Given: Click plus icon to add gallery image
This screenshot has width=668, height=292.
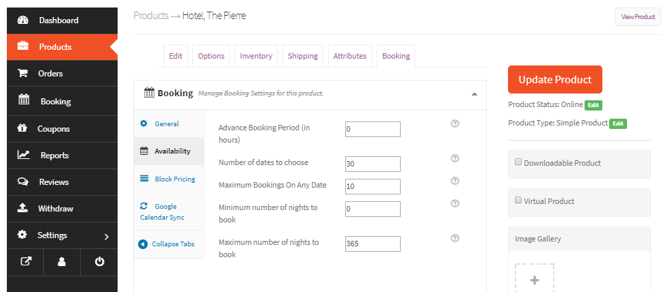Looking at the screenshot, I should 534,280.
